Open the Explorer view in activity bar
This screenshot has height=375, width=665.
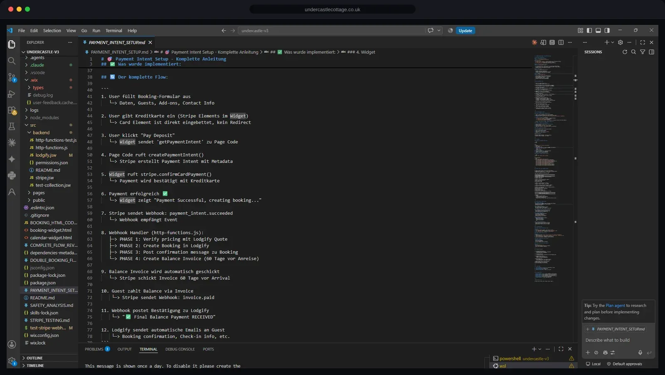click(x=12, y=44)
